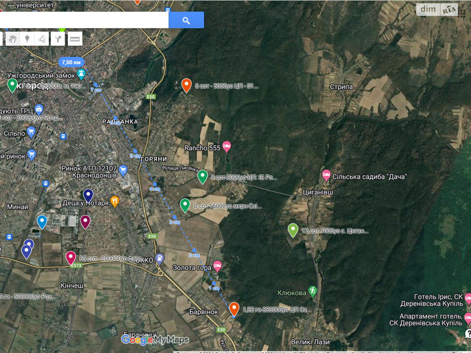Select the add marker tool
Image resolution: width=471 pixels, height=353 pixels.
click(27, 39)
